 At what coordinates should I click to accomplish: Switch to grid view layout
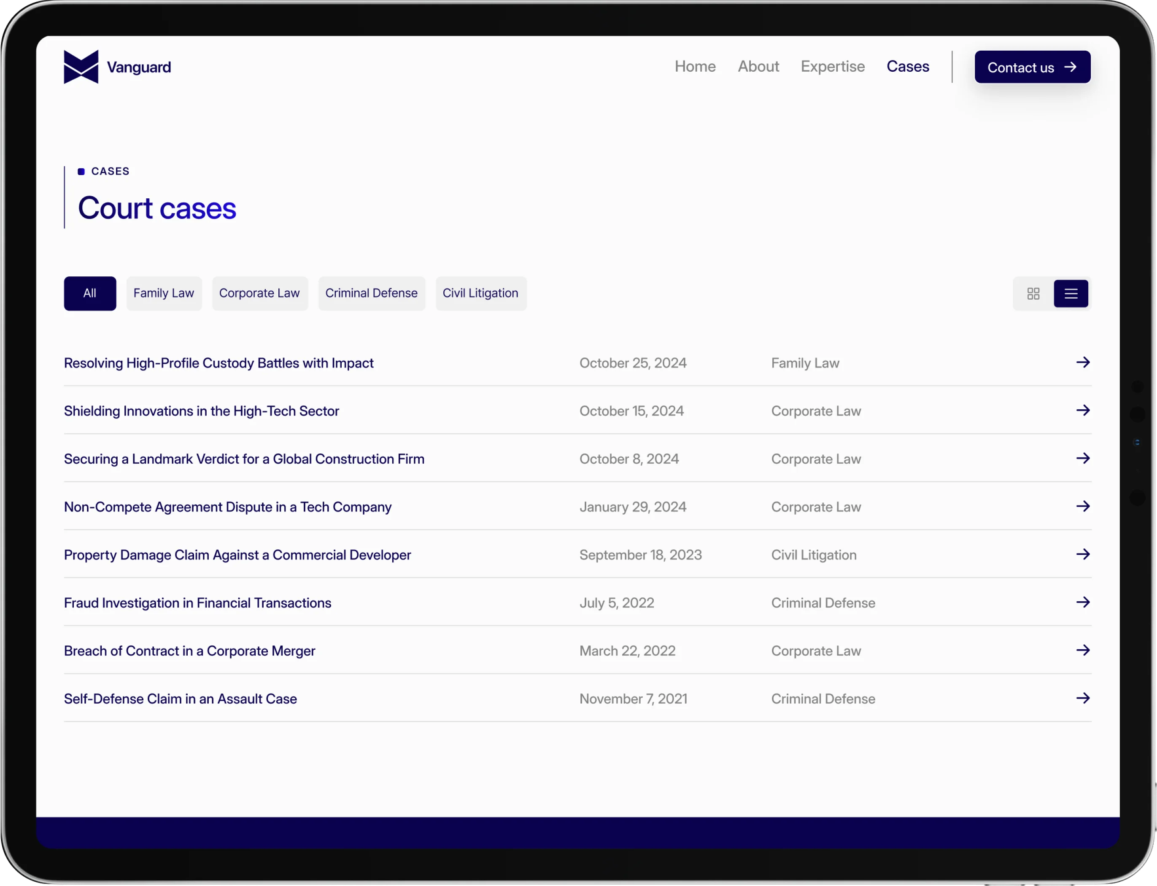tap(1033, 294)
